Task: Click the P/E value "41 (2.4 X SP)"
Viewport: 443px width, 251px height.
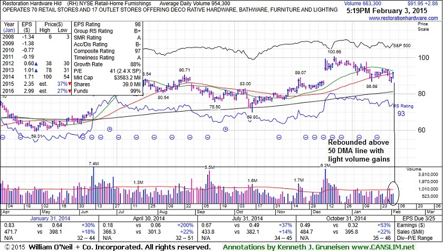Action: pos(125,71)
